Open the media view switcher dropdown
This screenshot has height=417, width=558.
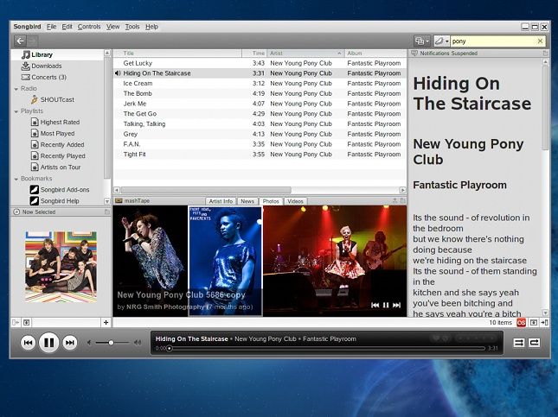pyautogui.click(x=422, y=41)
